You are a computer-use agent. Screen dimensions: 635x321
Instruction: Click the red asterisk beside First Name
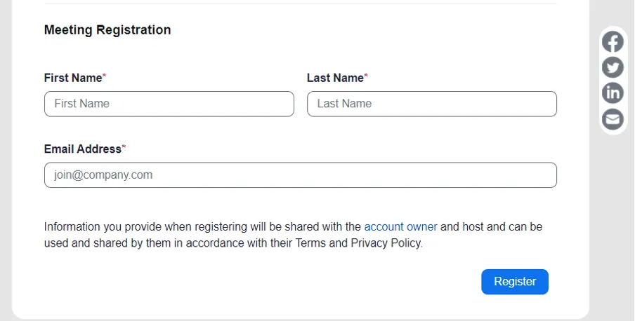(x=105, y=77)
